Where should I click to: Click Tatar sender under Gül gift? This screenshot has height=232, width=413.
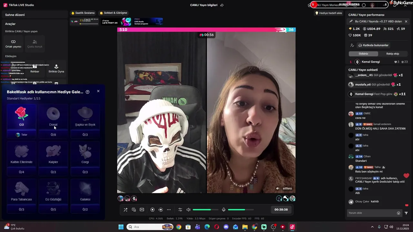coord(22,135)
